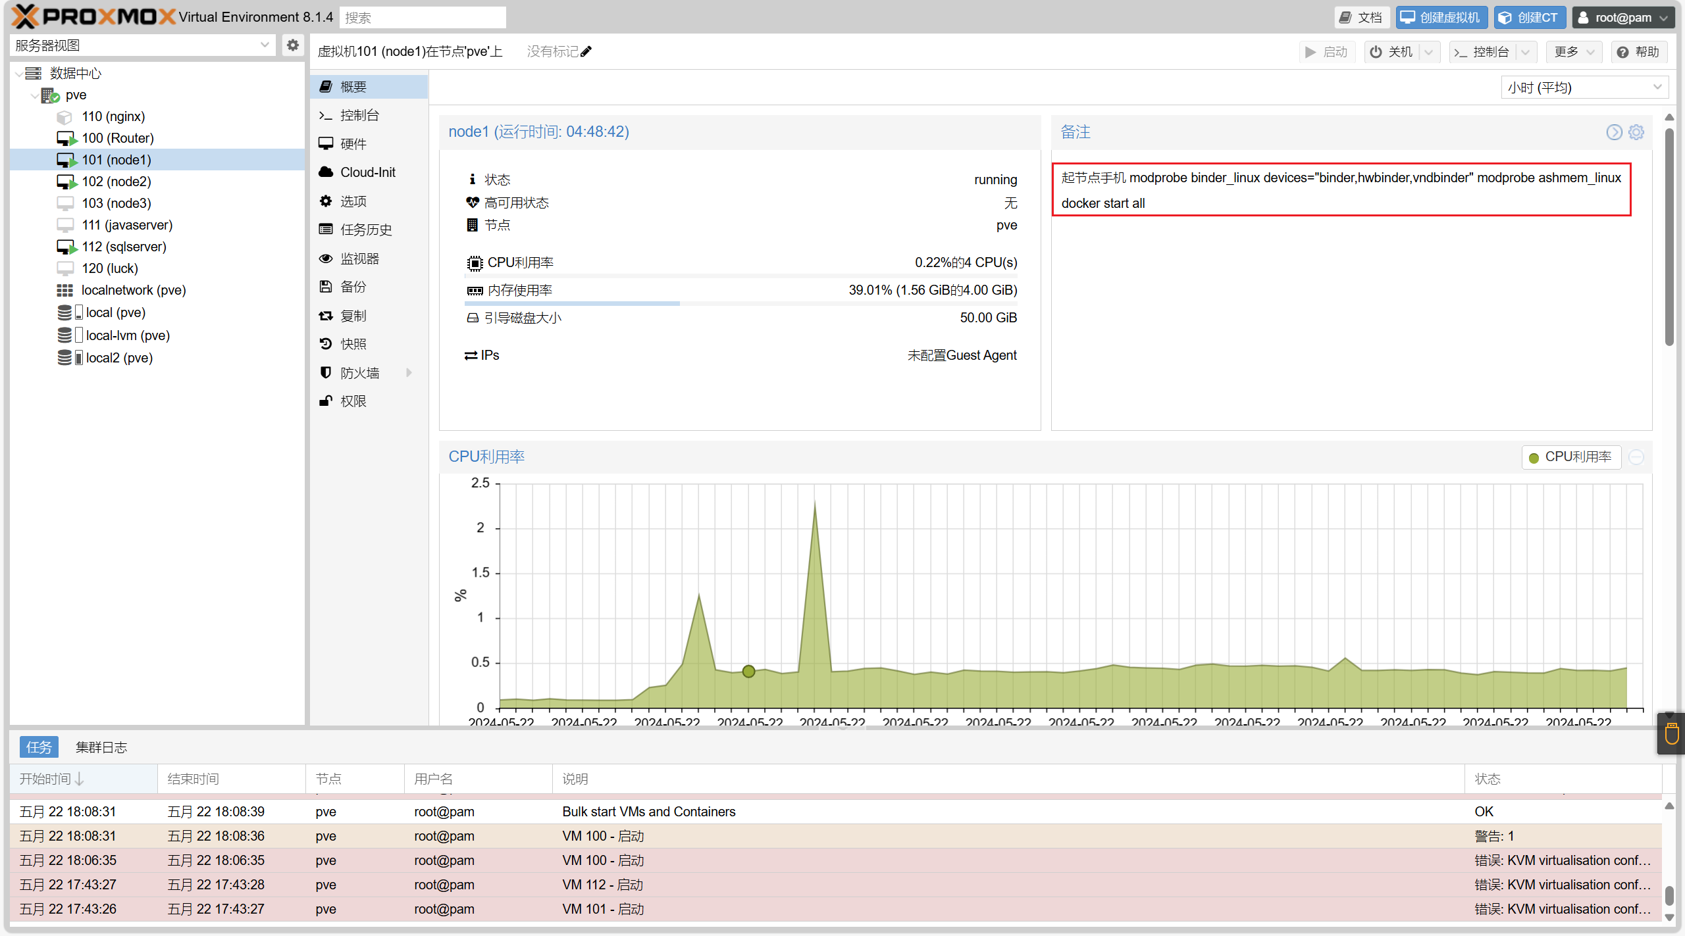
Task: Click the 内存使用率 memory usage bar
Action: point(740,303)
